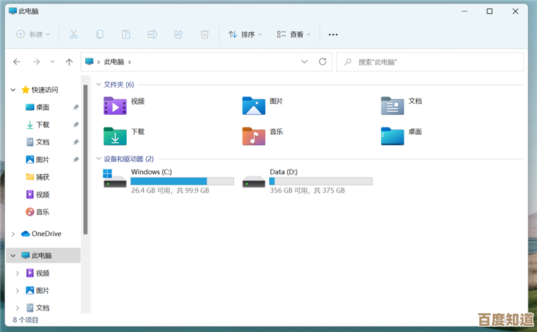This screenshot has width=537, height=332.
Task: Click the computer icon in address bar
Action: coord(89,62)
